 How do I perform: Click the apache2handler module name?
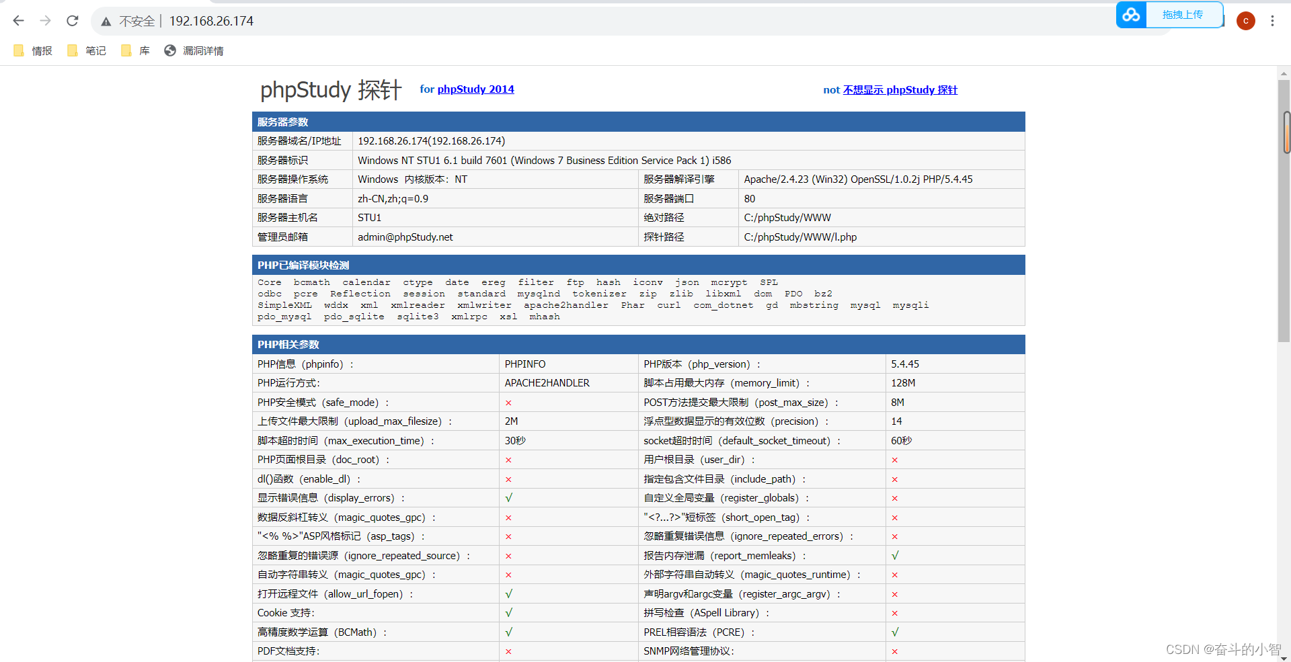pos(566,305)
